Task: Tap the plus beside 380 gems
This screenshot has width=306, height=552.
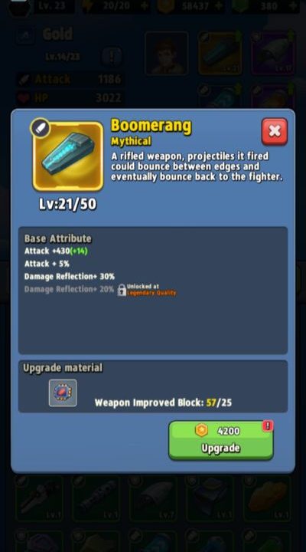Action: click(292, 5)
